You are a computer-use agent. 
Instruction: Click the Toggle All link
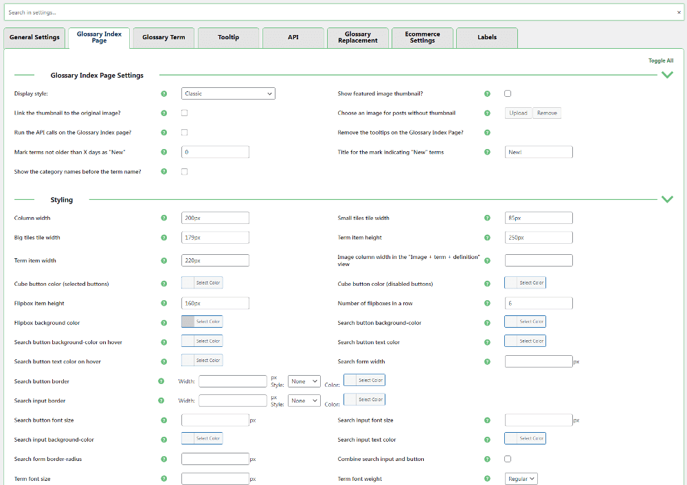click(660, 60)
